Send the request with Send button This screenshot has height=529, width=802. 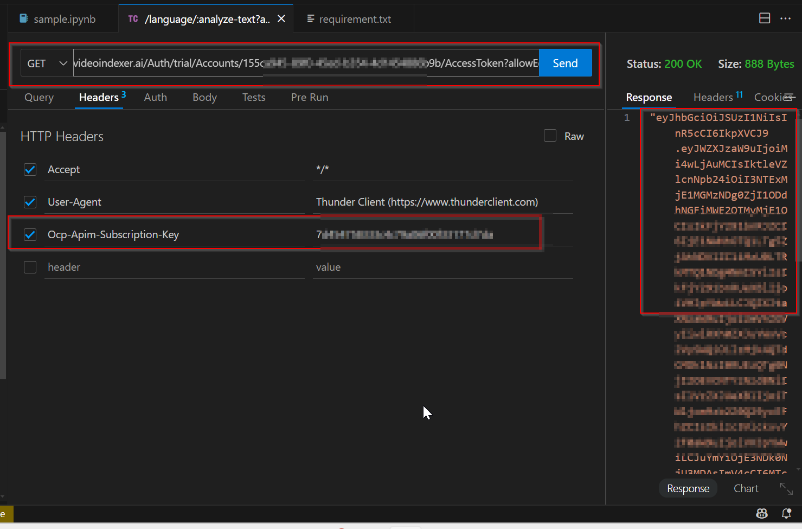click(x=565, y=63)
